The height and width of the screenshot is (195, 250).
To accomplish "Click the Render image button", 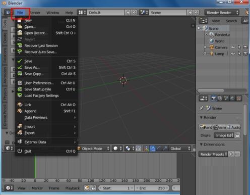I will 206,127.
